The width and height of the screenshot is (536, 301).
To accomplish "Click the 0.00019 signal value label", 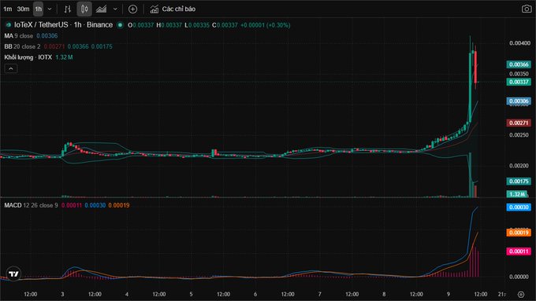I will coord(519,233).
